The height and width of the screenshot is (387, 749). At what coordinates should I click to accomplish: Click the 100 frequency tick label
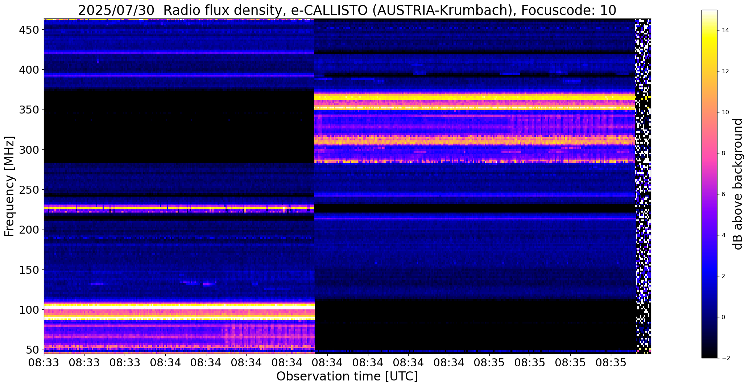point(29,310)
